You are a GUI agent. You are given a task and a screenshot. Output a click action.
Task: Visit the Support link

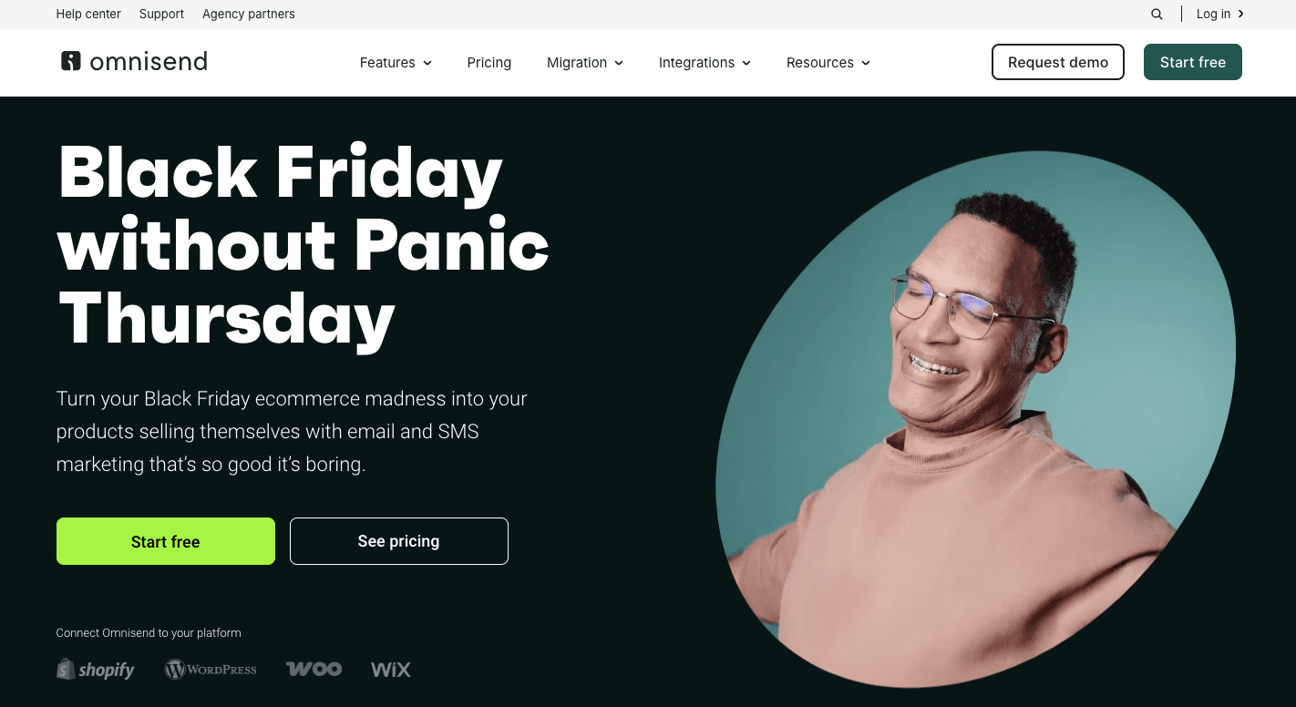(161, 14)
